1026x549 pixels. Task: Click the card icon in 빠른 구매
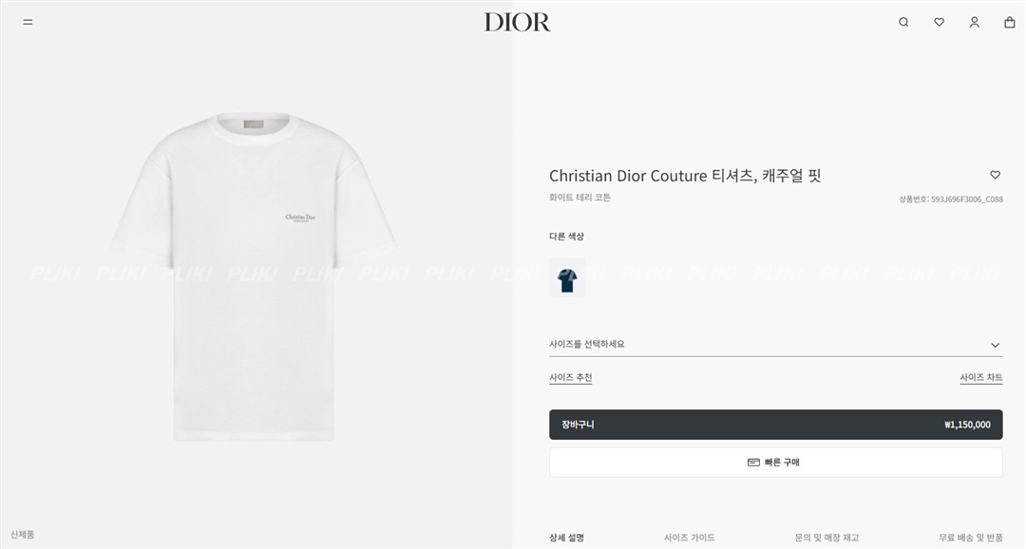pos(753,463)
